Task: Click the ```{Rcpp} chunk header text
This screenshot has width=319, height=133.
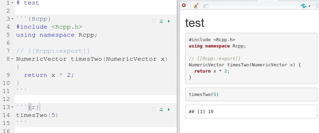Action: [x=33, y=19]
